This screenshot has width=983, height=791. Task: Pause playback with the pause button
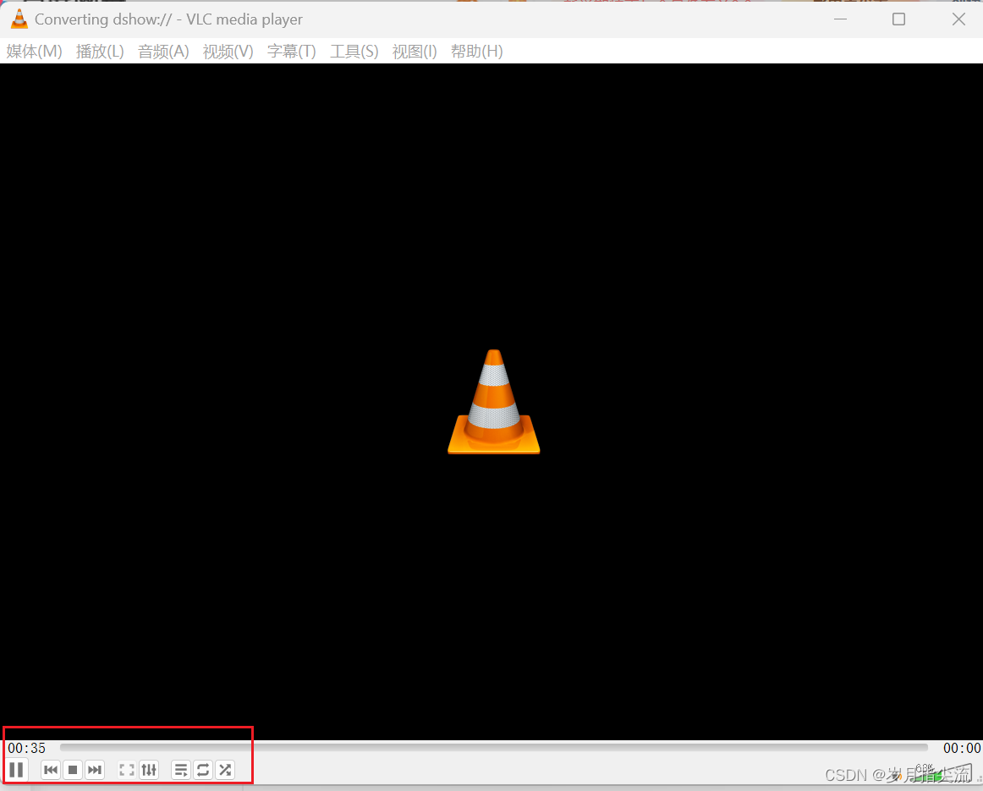[x=16, y=770]
